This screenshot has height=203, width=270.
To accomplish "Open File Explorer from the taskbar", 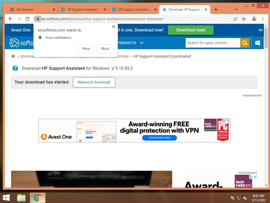I will click(21, 198).
